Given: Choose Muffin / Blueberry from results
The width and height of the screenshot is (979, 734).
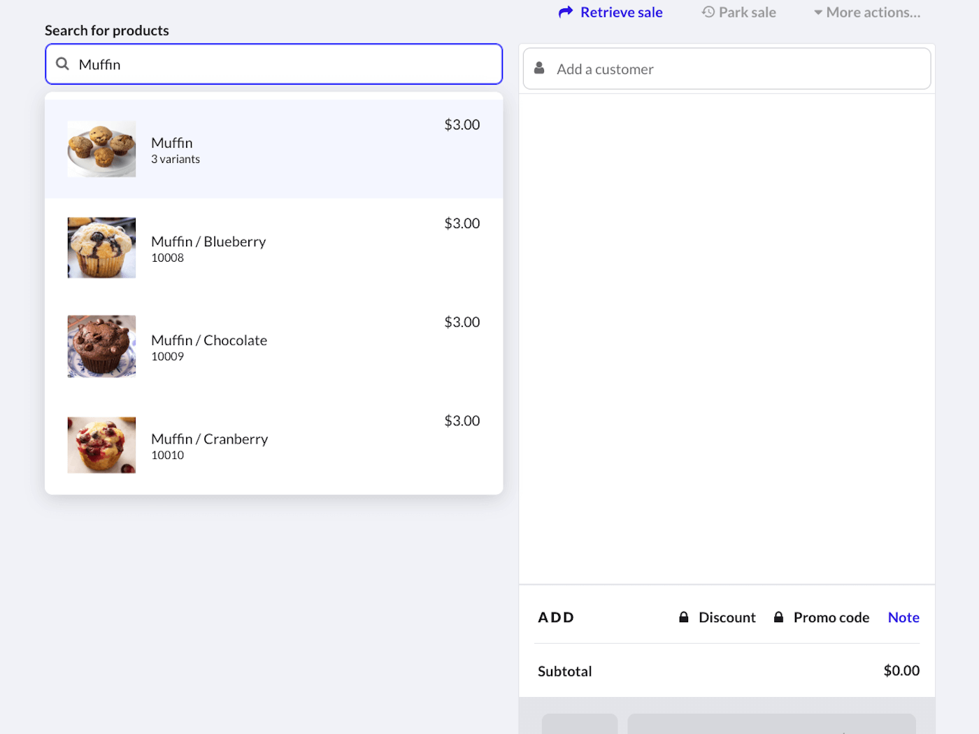Looking at the screenshot, I should coord(273,248).
